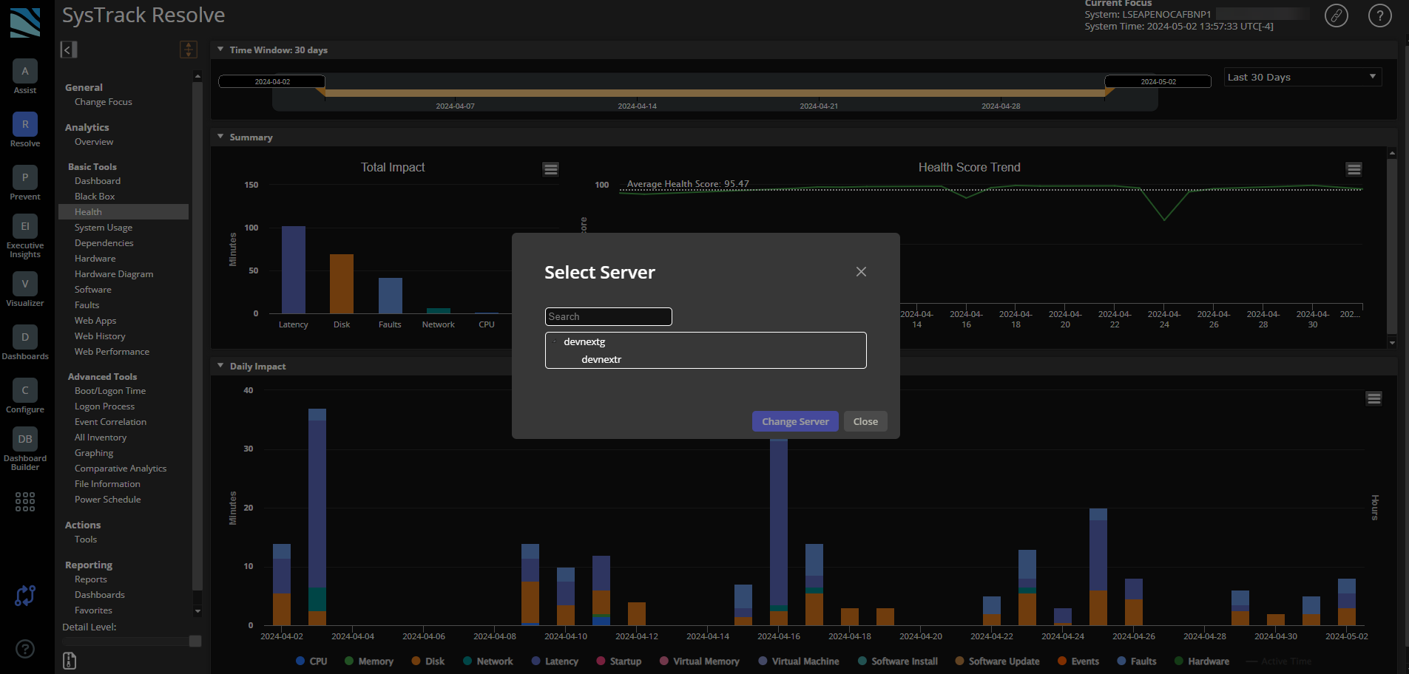The image size is (1409, 674).
Task: Toggle Virtual Memory series in legend
Action: click(700, 661)
